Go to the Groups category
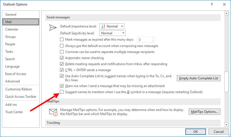Image resolution: width=231 pixels, height=137 pixels. [21, 37]
